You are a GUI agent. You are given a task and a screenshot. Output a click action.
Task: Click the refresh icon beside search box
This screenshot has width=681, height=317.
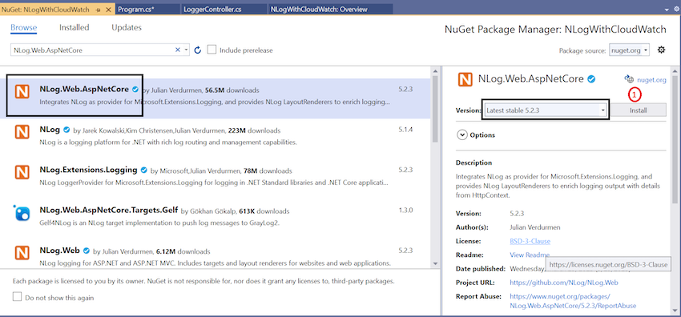coord(198,50)
